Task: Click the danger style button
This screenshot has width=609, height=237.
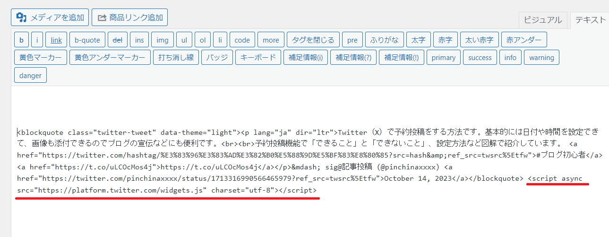Action: [31, 76]
